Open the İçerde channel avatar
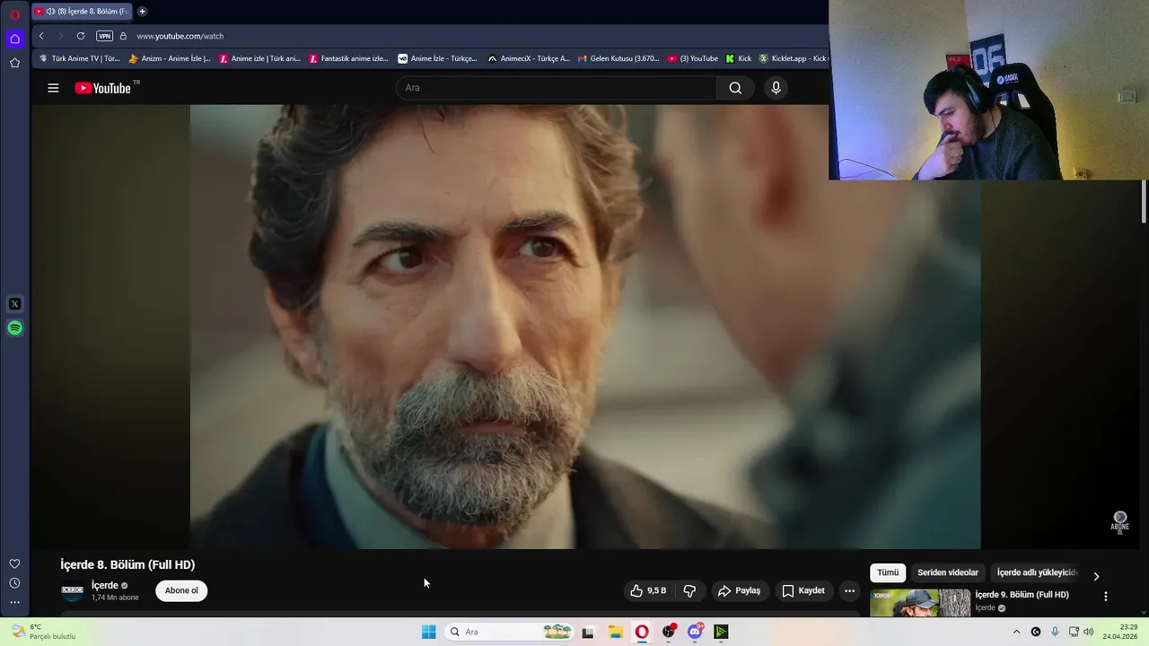This screenshot has height=646, width=1149. tap(72, 590)
